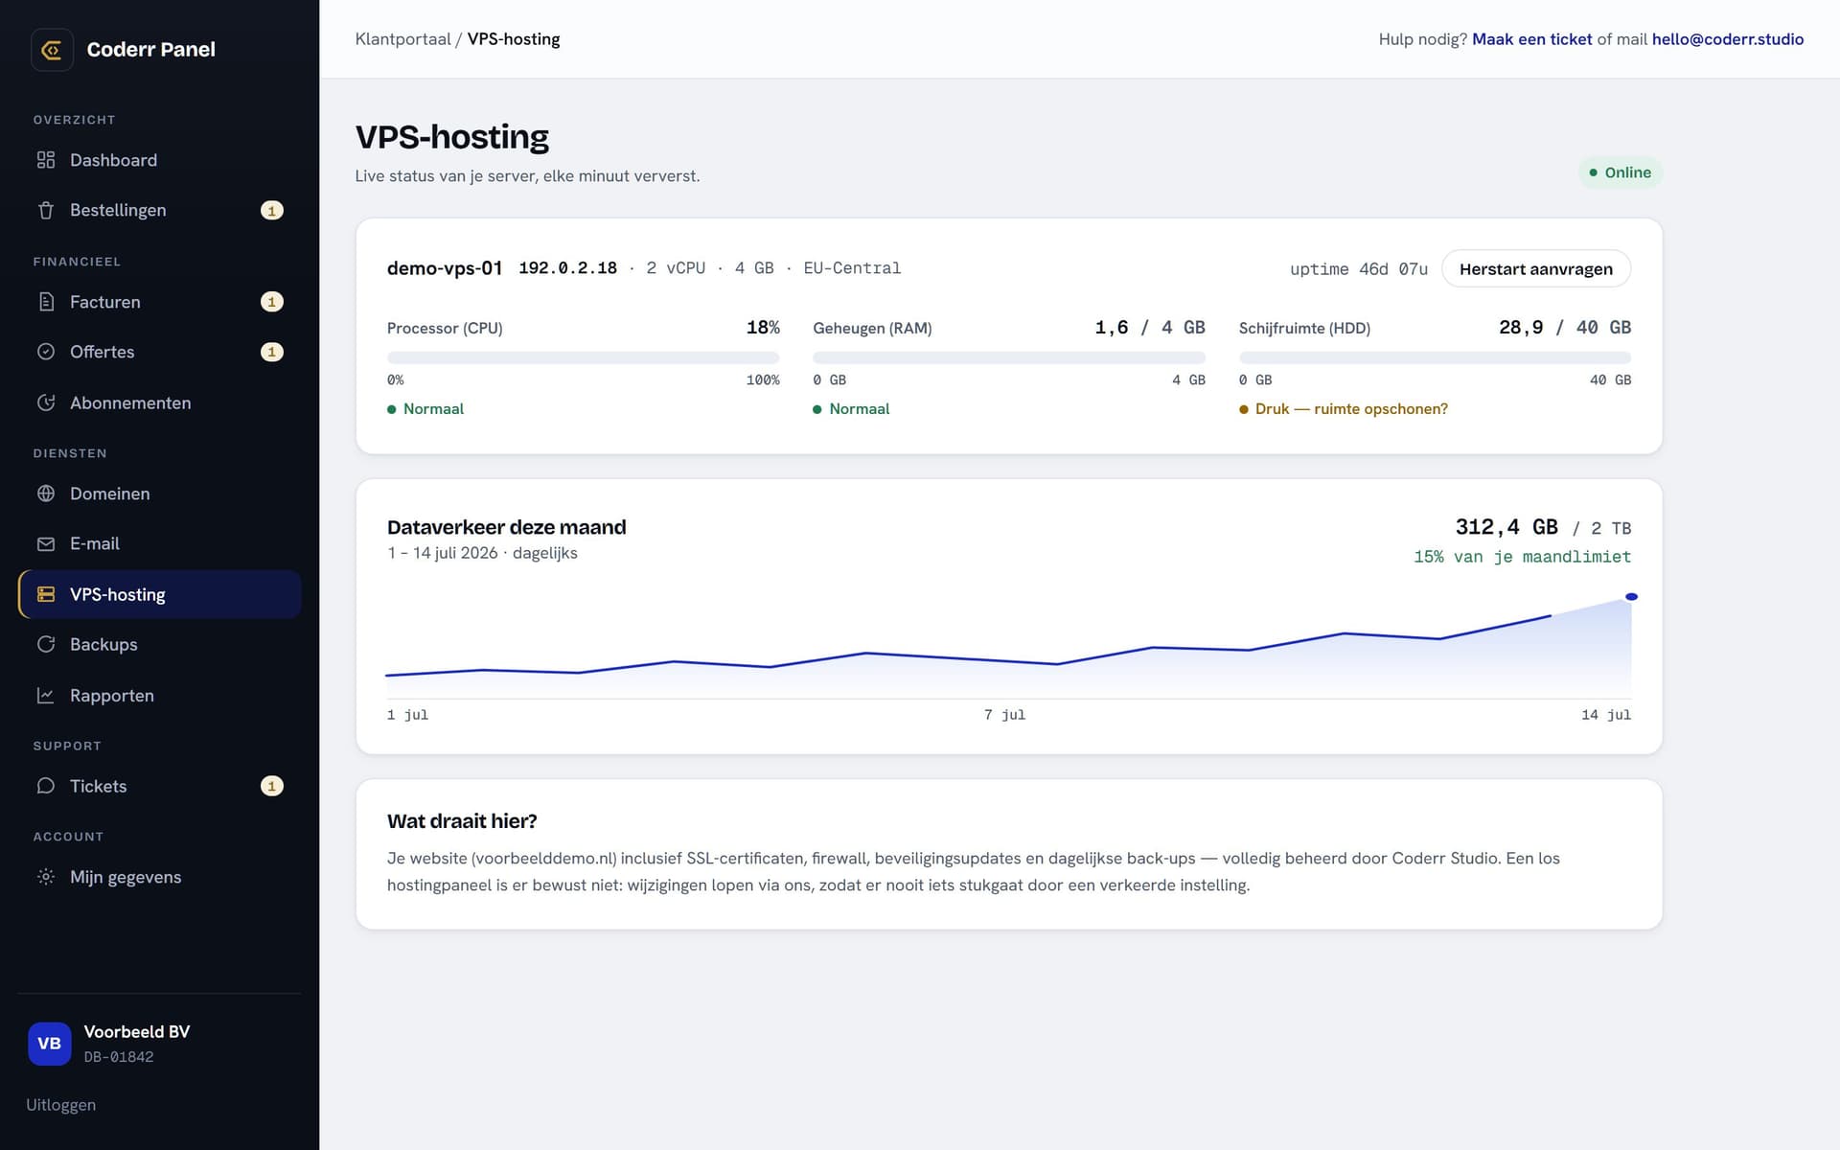Image resolution: width=1840 pixels, height=1150 pixels.
Task: Click the 14 jul data point on chart
Action: pyautogui.click(x=1631, y=597)
